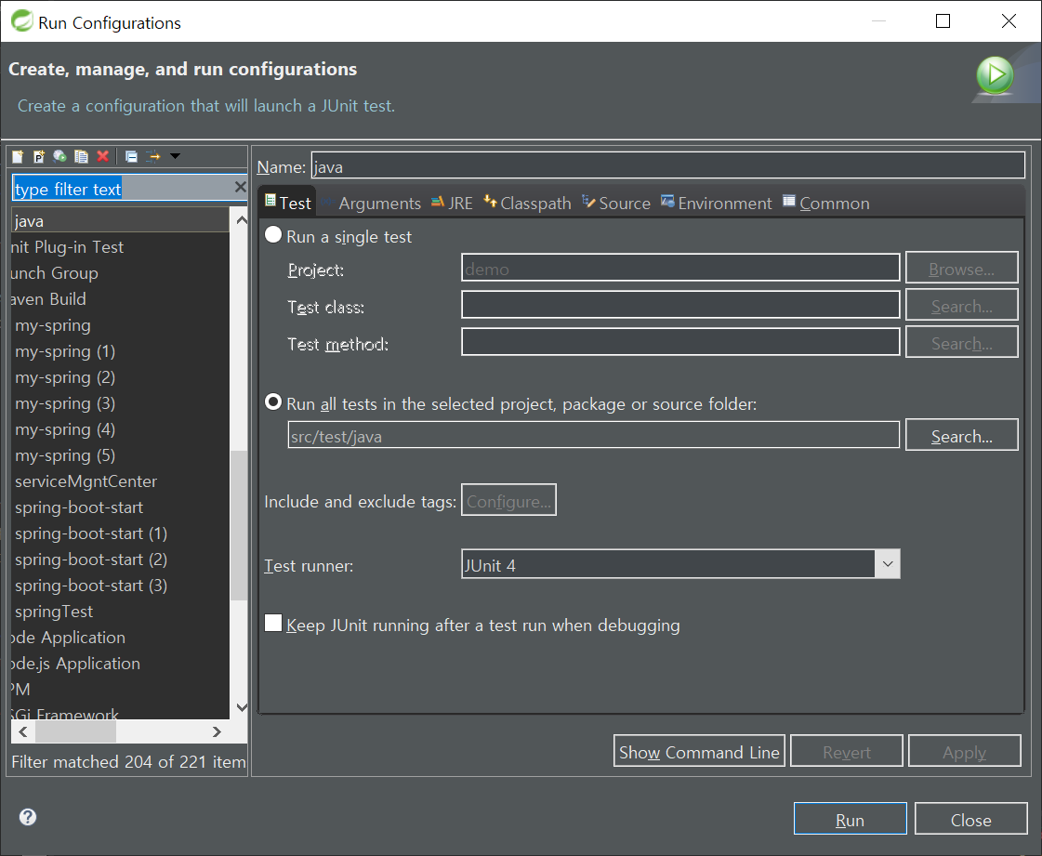The width and height of the screenshot is (1042, 856).
Task: Click Search next to the source folder field
Action: (961, 435)
